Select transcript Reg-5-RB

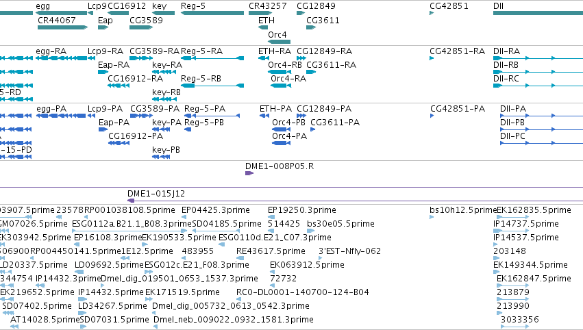[x=201, y=79]
